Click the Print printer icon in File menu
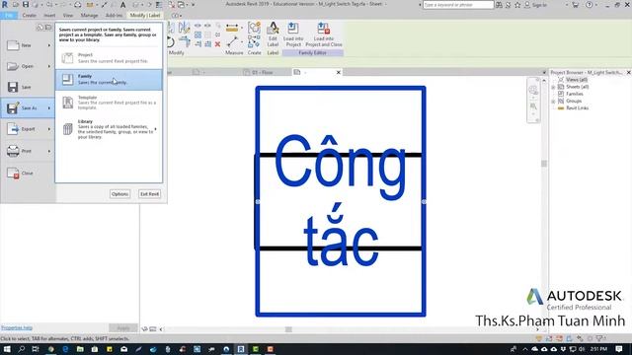The width and height of the screenshot is (632, 355). 13,151
